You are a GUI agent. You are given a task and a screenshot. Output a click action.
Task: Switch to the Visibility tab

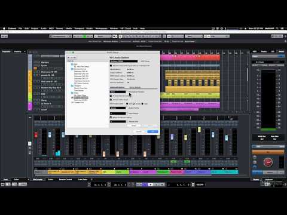[x=17, y=51]
